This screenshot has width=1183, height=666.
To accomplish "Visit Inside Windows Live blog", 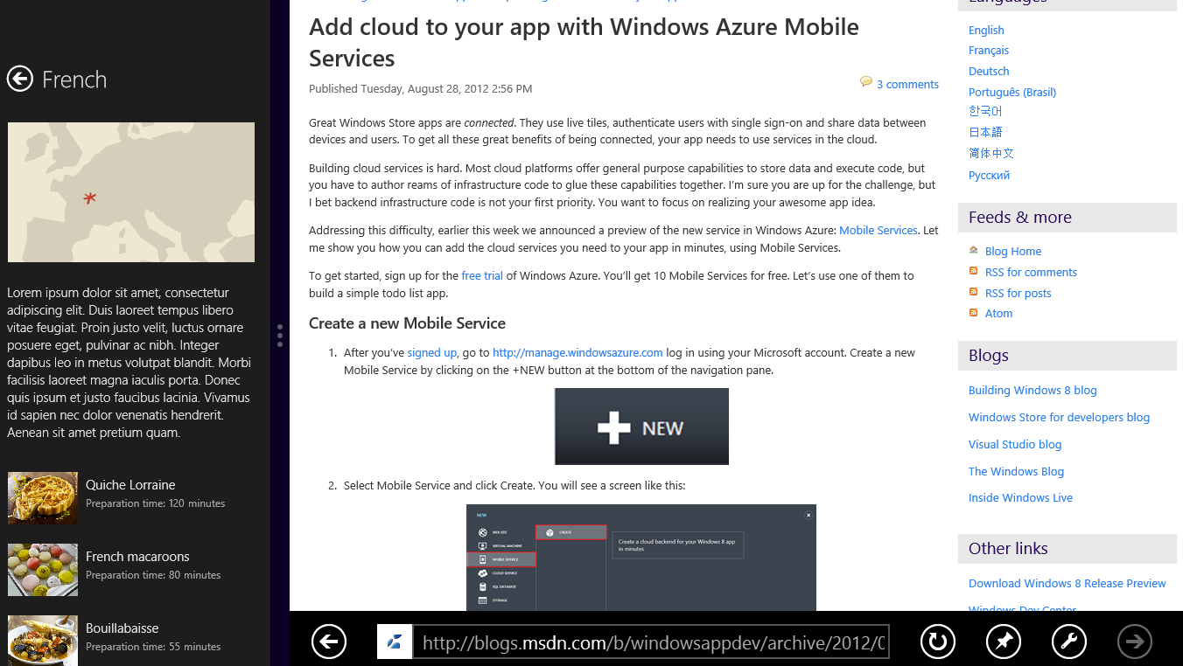I will coord(1020,498).
